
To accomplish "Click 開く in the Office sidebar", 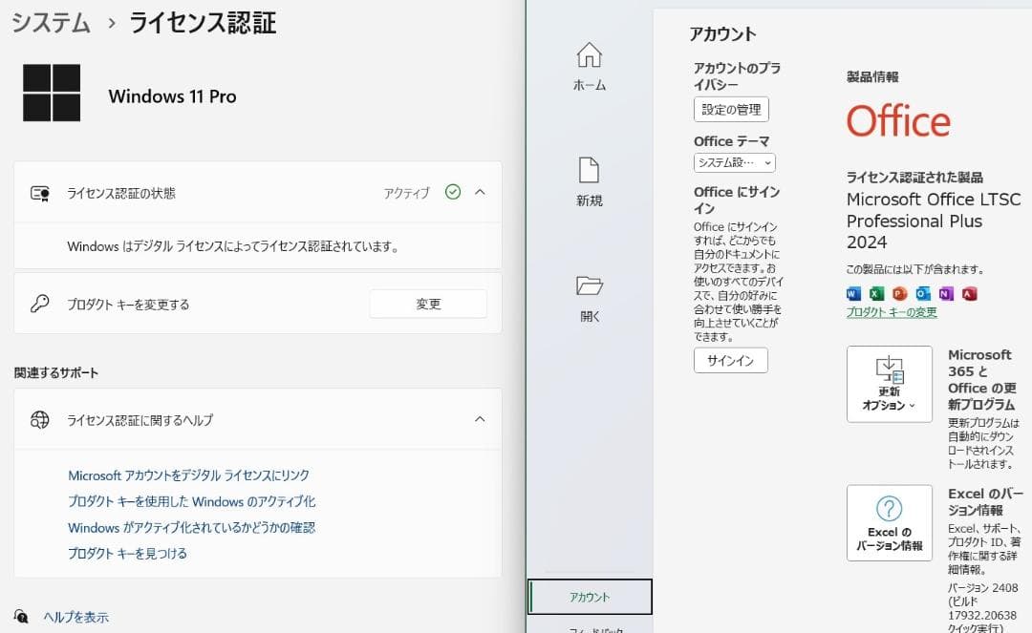I will point(590,296).
